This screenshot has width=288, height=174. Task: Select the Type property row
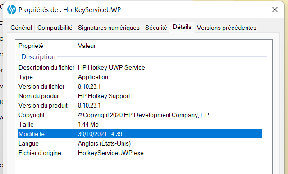click(140, 77)
